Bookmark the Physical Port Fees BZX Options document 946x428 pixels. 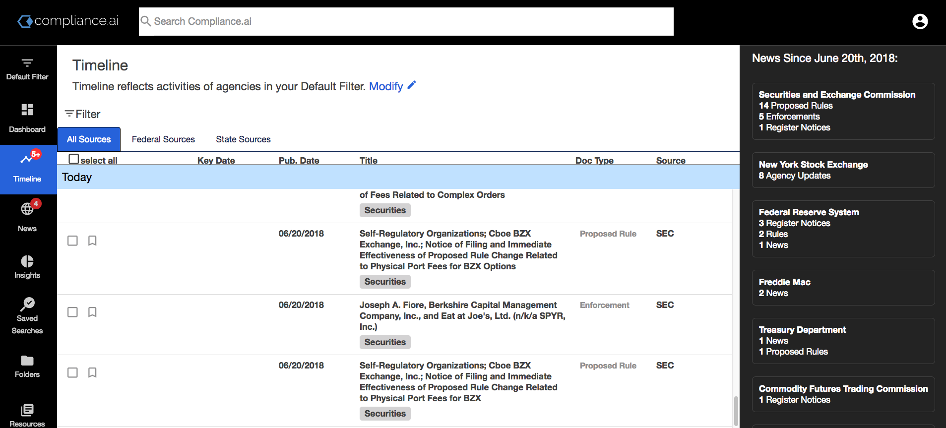click(x=92, y=241)
